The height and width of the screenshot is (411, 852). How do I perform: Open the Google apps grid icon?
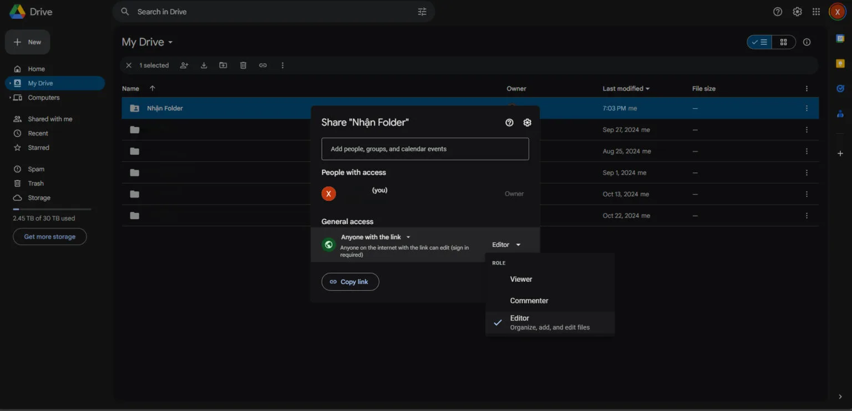point(816,12)
